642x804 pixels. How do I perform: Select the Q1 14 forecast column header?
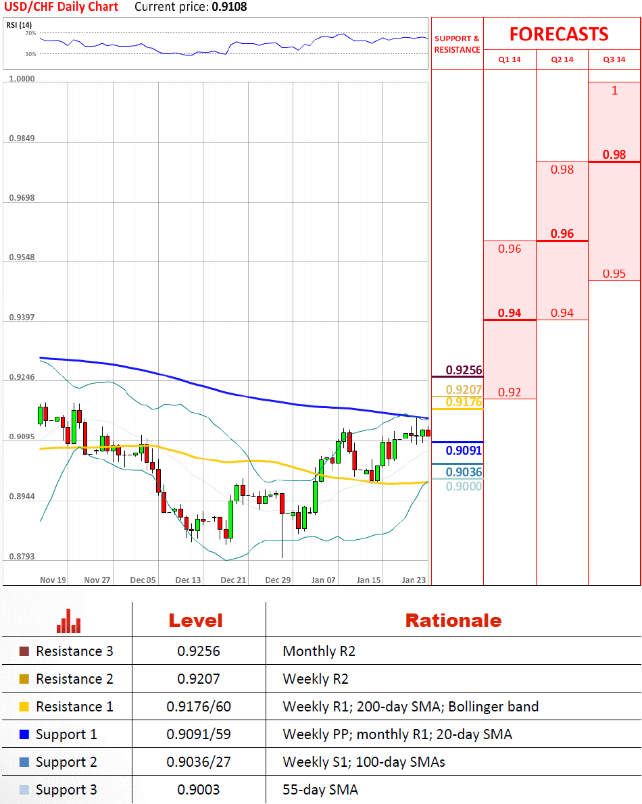click(509, 59)
